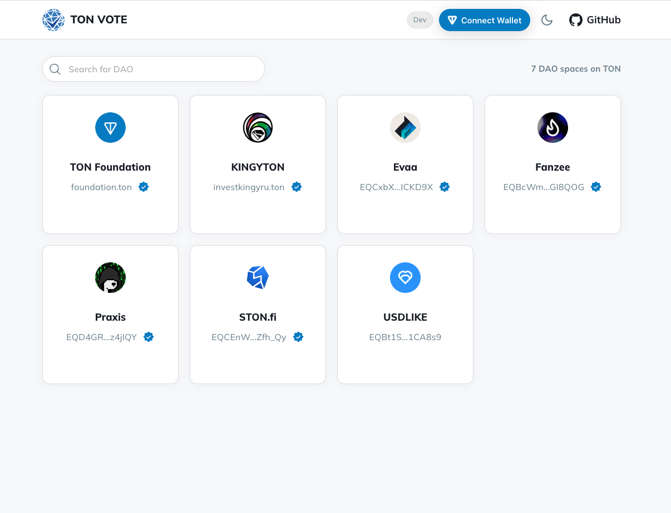This screenshot has width=671, height=513.
Task: Open the GitHub link in the header
Action: coord(595,20)
